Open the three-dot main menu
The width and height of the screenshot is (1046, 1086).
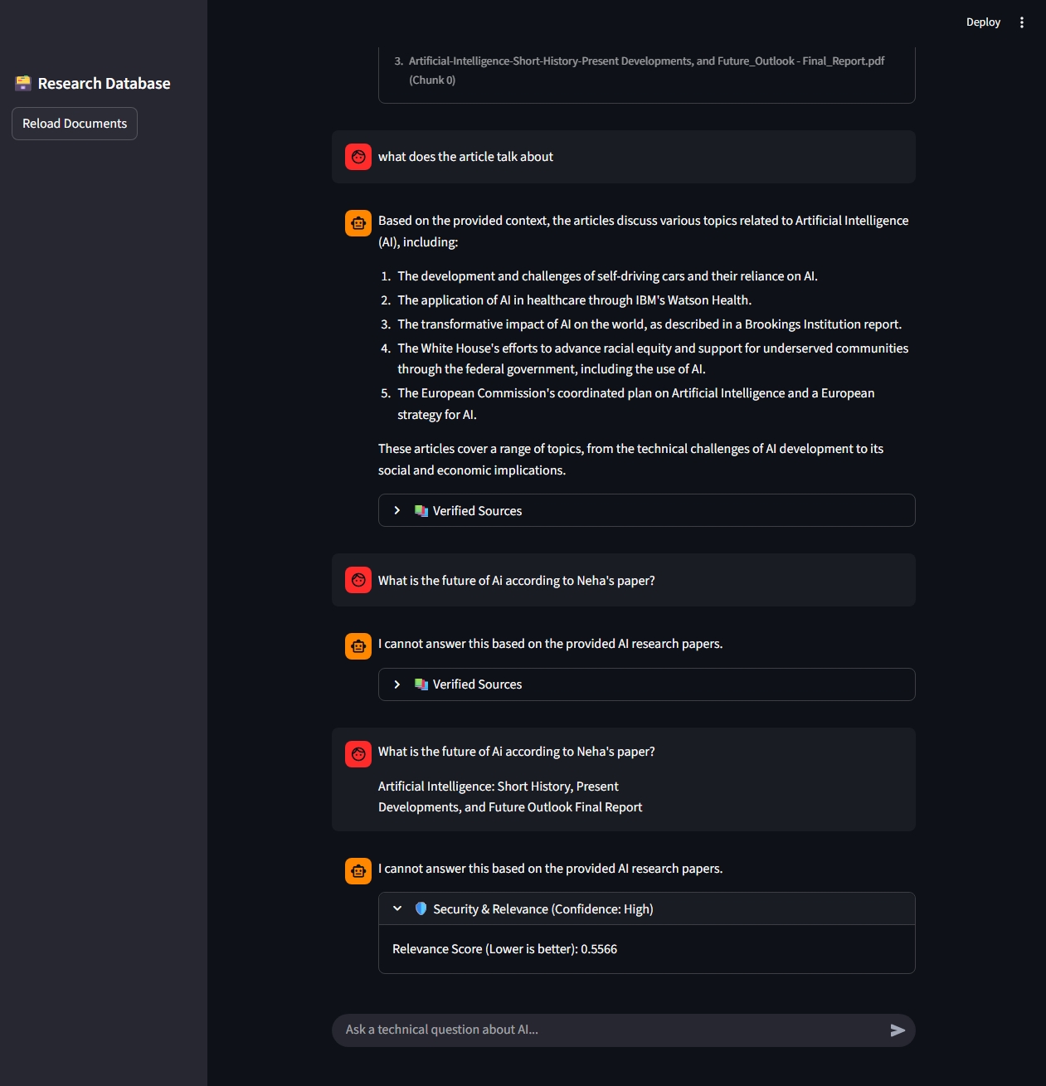[x=1022, y=22]
